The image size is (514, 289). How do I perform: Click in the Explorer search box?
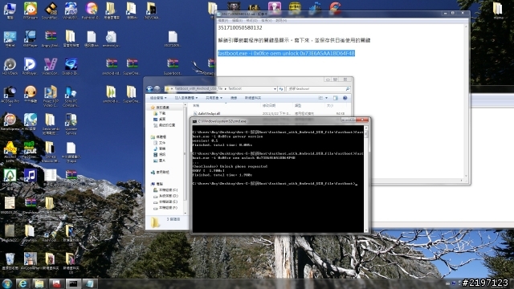click(x=318, y=89)
